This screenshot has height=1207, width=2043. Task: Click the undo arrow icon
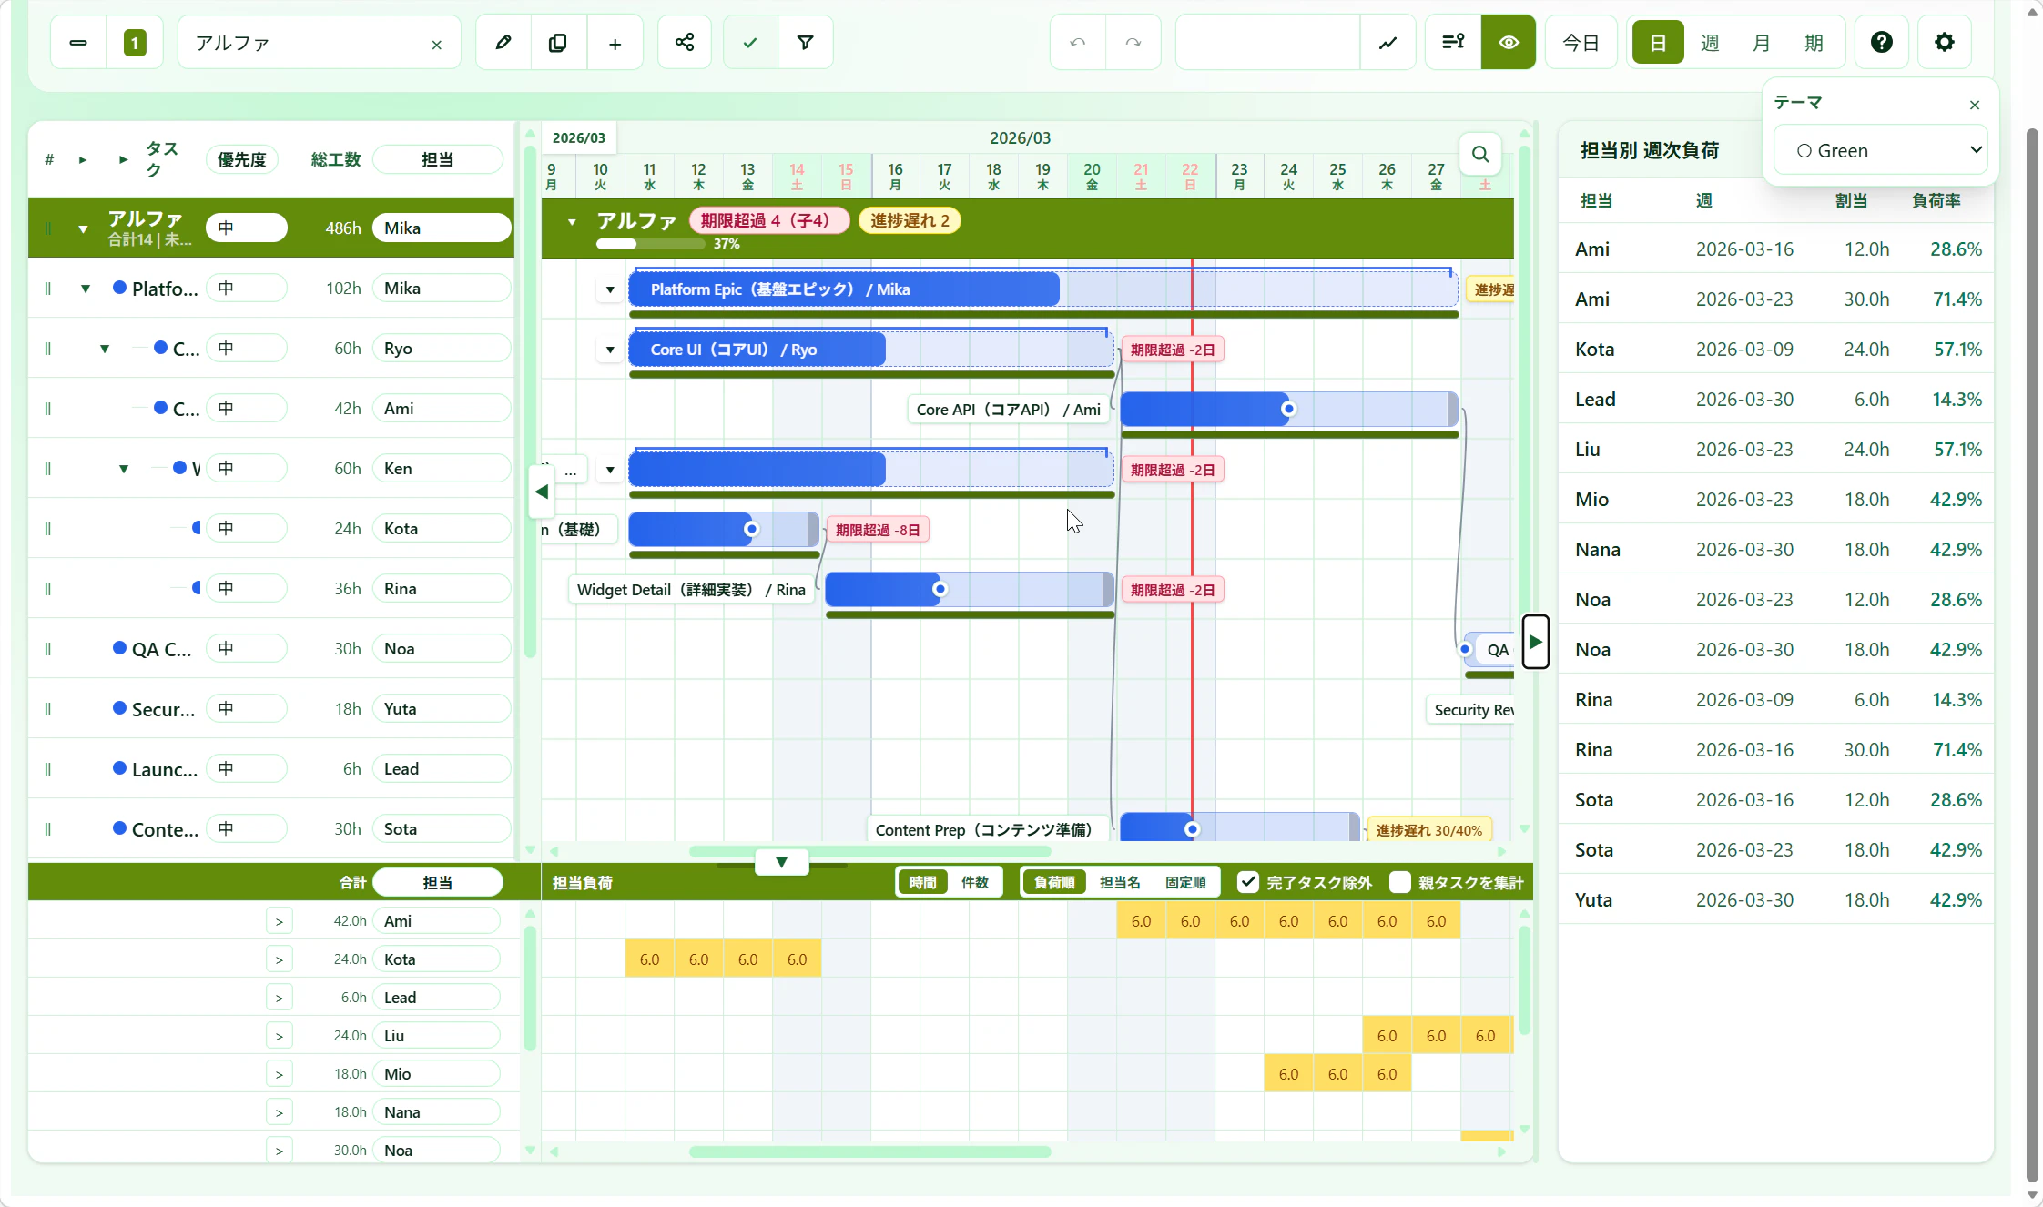pyautogui.click(x=1078, y=42)
